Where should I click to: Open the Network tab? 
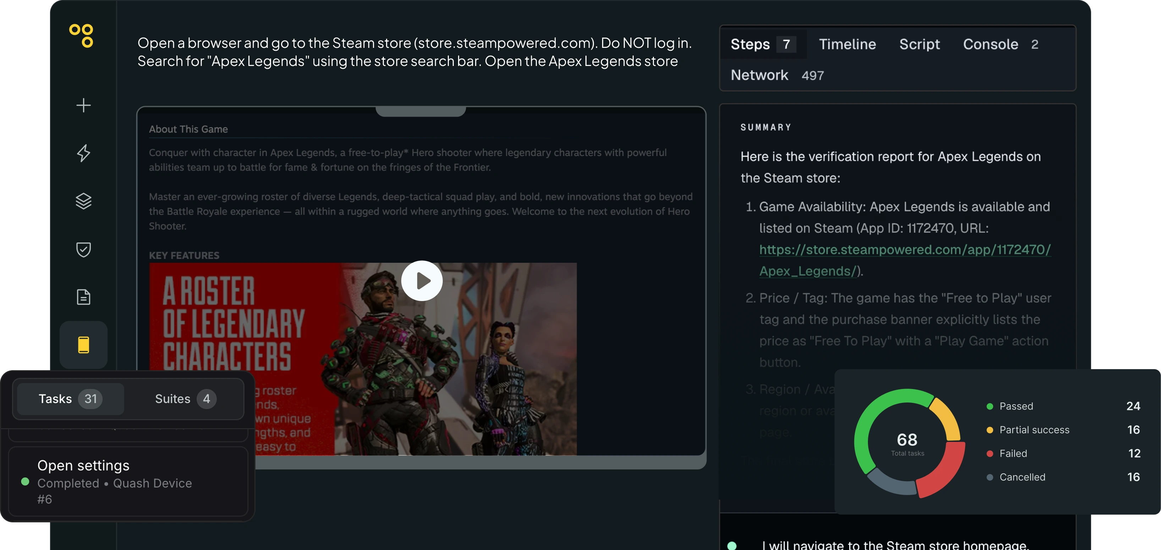[777, 75]
